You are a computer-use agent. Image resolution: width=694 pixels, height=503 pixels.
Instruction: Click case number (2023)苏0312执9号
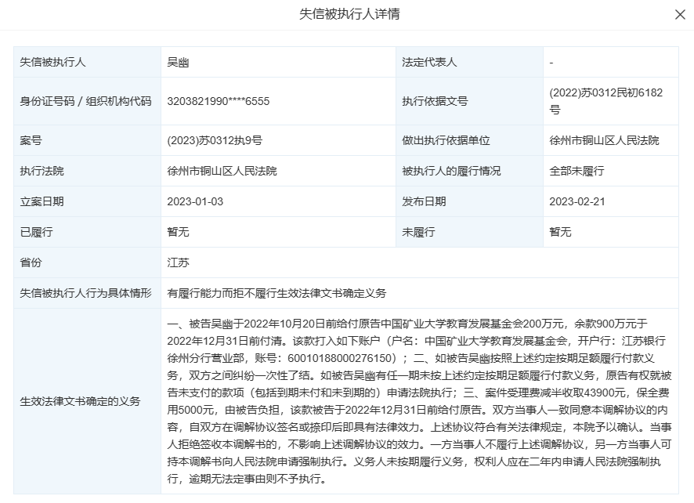tap(215, 141)
